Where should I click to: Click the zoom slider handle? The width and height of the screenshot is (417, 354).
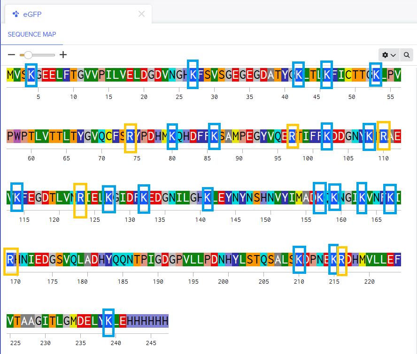click(28, 55)
